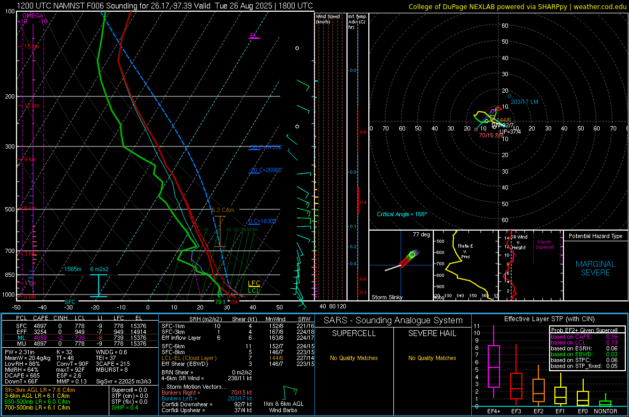Click the '-30 C=31336' height label
The height and width of the screenshot is (417, 629).
[x=265, y=147]
